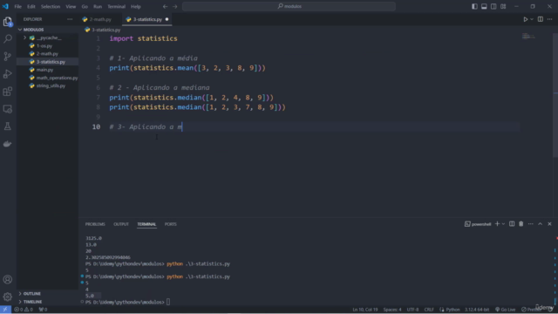
Task: Click the editor minimap
Action: (x=528, y=37)
